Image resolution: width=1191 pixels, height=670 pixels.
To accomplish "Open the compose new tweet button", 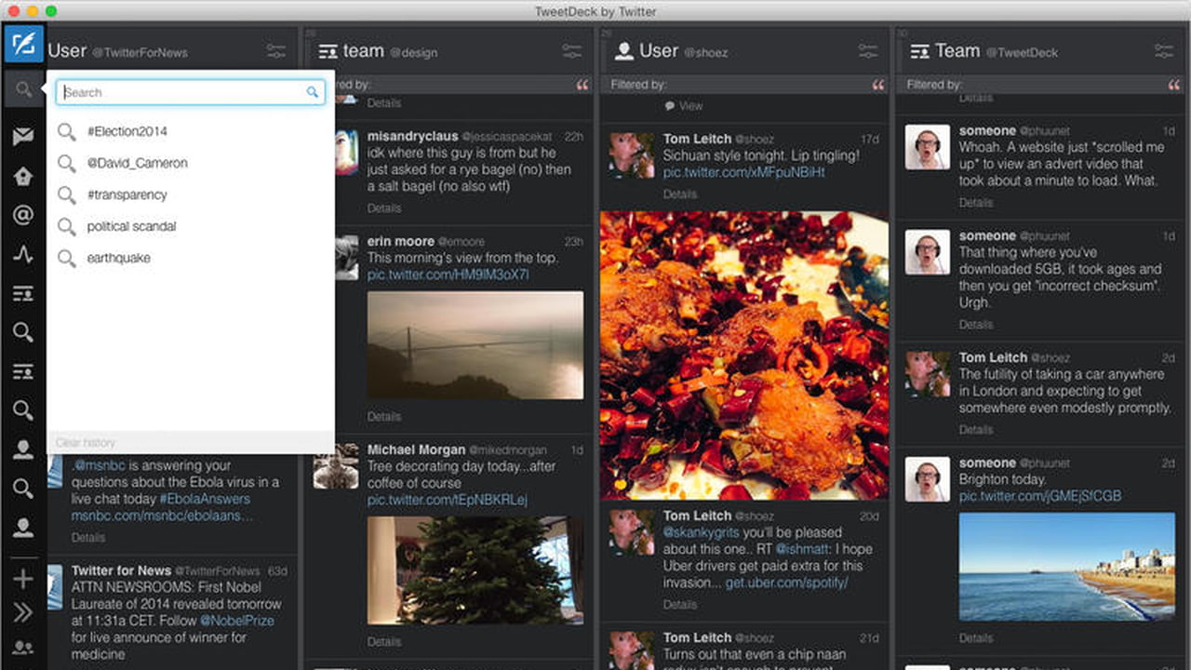I will coord(23,44).
